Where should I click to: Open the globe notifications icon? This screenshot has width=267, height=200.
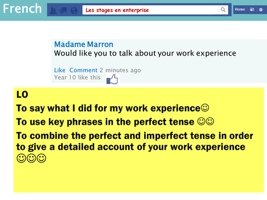tap(74, 11)
